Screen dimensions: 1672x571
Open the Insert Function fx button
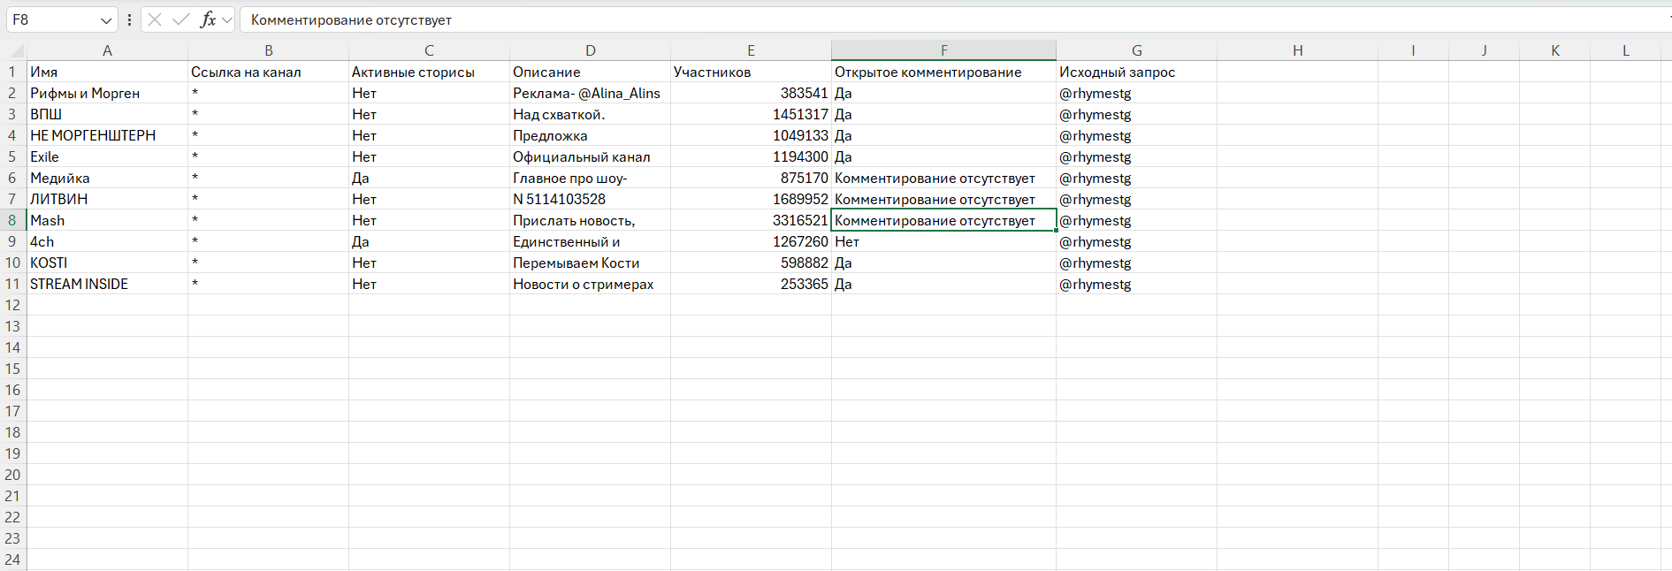pos(208,19)
